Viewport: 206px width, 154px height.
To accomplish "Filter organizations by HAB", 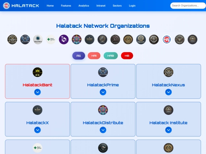I will (x=111, y=56).
